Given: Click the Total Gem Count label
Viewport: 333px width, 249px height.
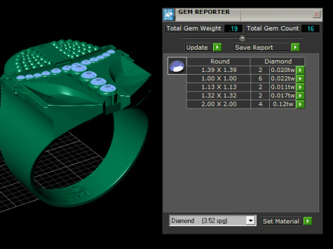Looking at the screenshot, I should coord(273,28).
